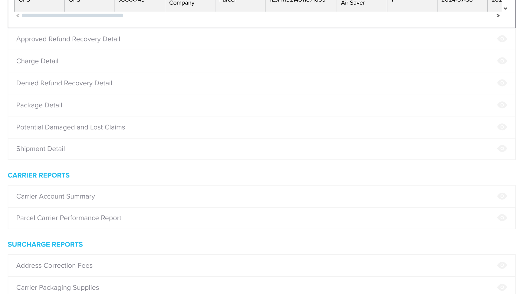
Task: Open the Package Detail report
Action: tap(261, 105)
